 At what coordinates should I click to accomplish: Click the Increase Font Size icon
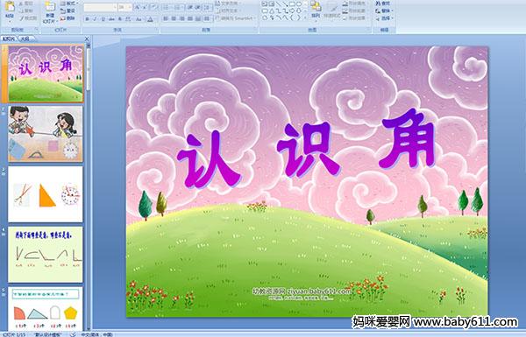pos(138,7)
